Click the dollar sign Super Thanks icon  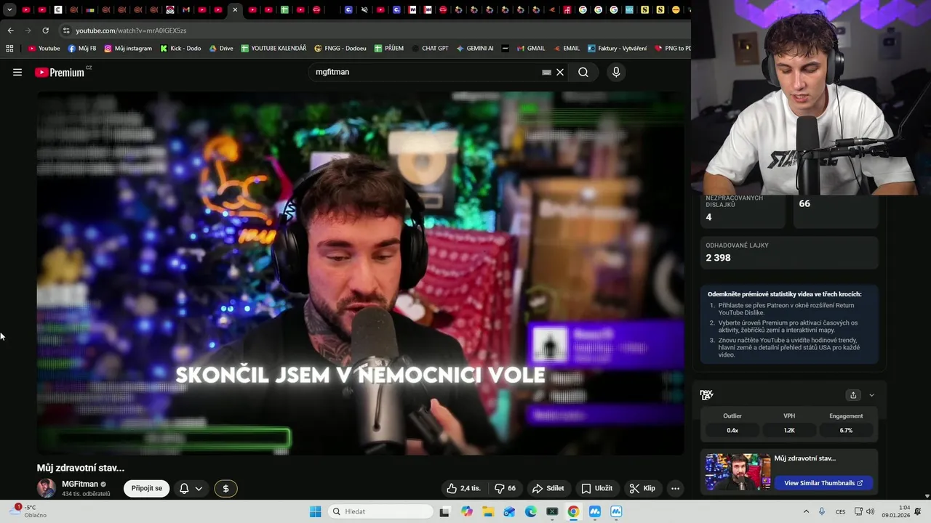(x=225, y=488)
